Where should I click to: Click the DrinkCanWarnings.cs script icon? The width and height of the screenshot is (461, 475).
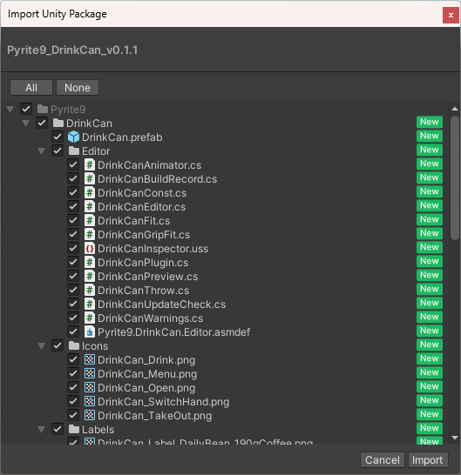pos(89,318)
